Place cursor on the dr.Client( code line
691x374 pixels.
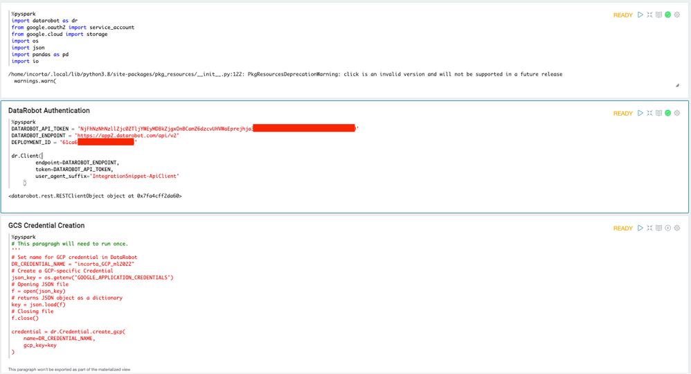(x=26, y=156)
